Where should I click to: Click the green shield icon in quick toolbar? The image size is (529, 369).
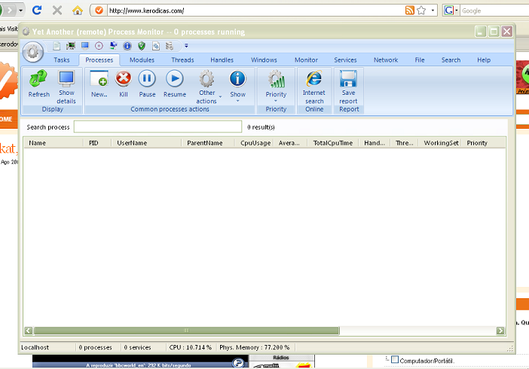142,45
